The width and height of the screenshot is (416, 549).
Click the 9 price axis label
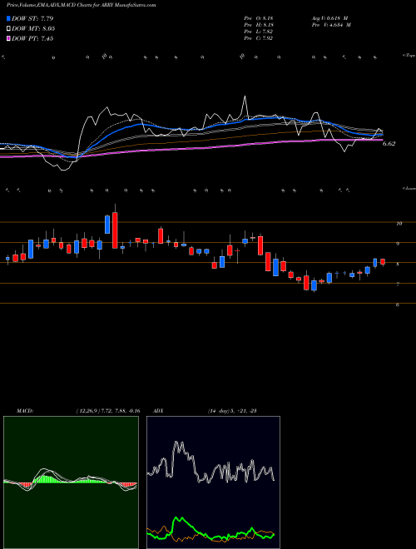(x=398, y=244)
